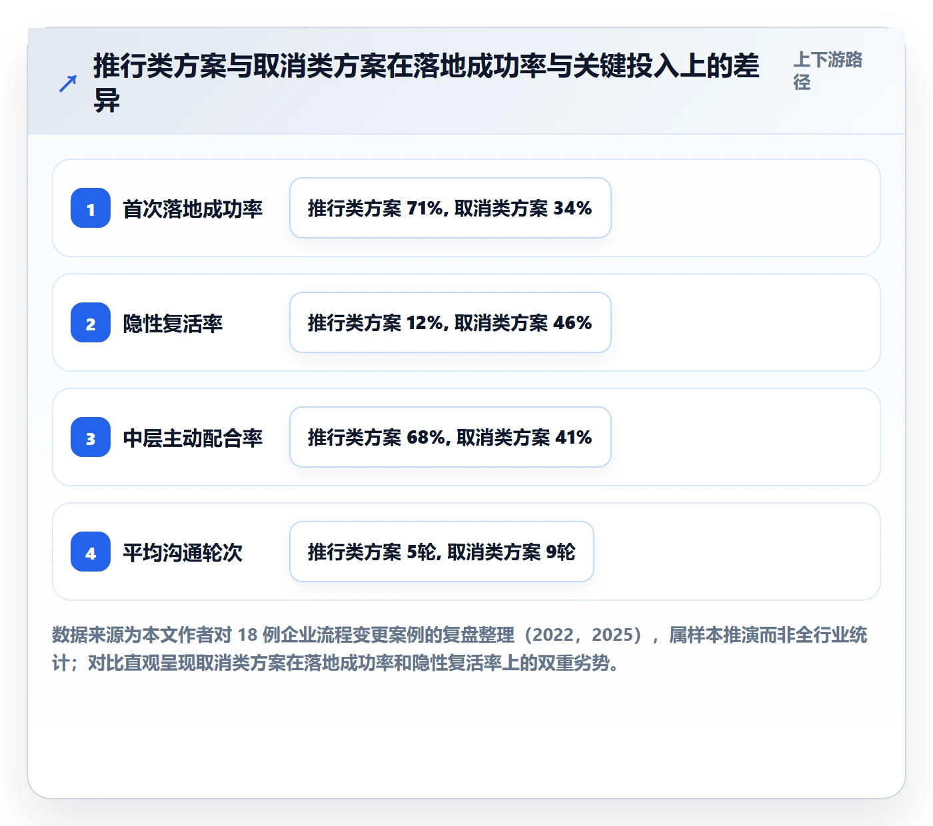Click value box '推行类方案 5轮, 取消类方案 9轮'
Screen dimensions: 933x826
442,552
